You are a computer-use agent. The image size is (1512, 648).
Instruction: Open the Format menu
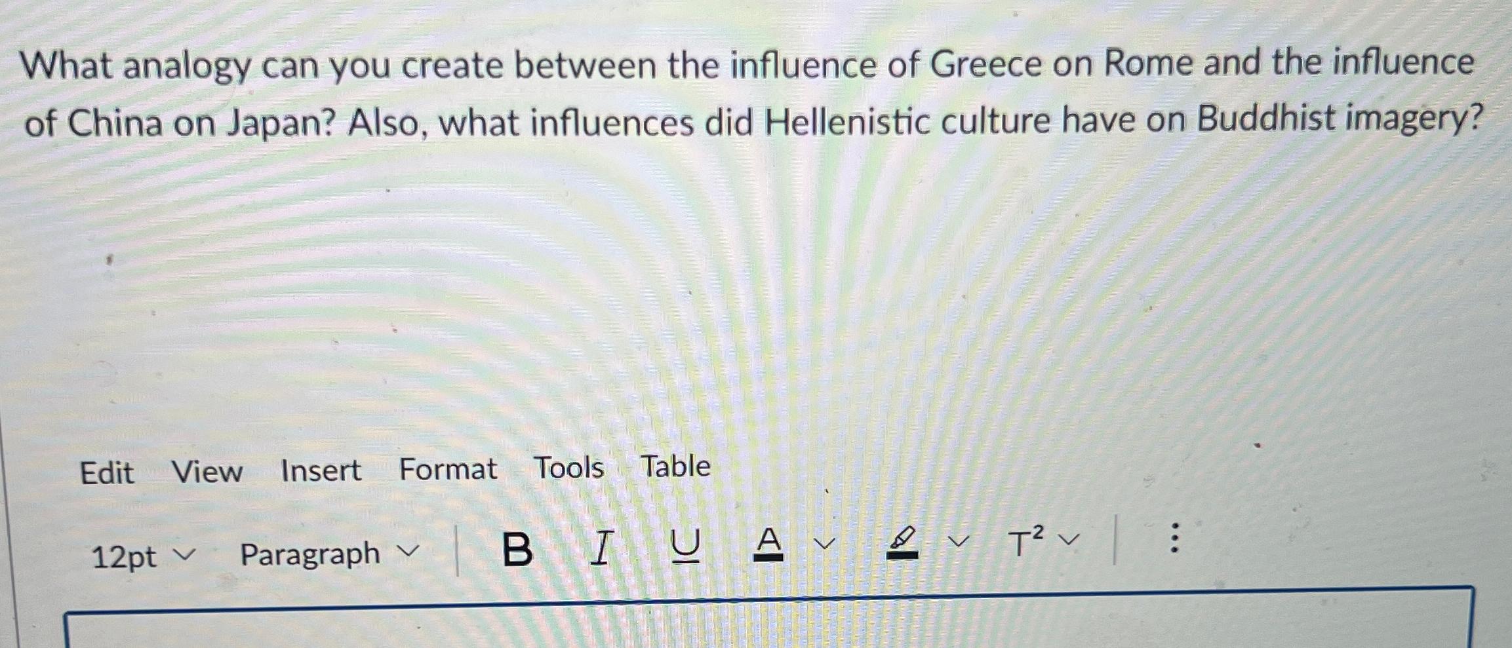449,470
